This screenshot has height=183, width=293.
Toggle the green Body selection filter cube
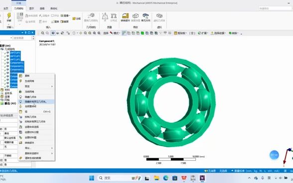143,33
